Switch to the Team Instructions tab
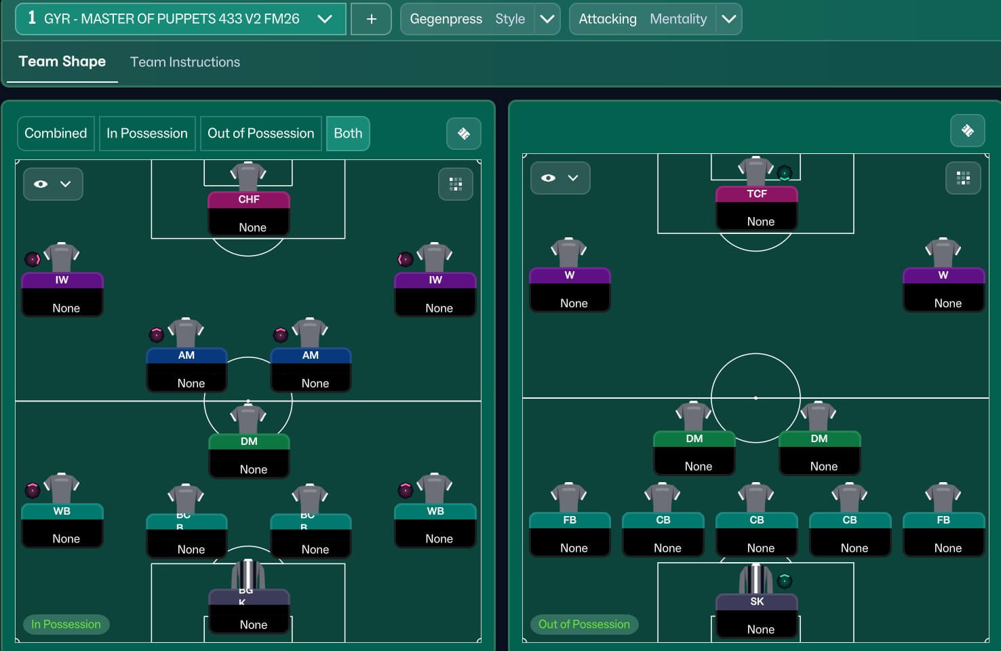 click(184, 62)
